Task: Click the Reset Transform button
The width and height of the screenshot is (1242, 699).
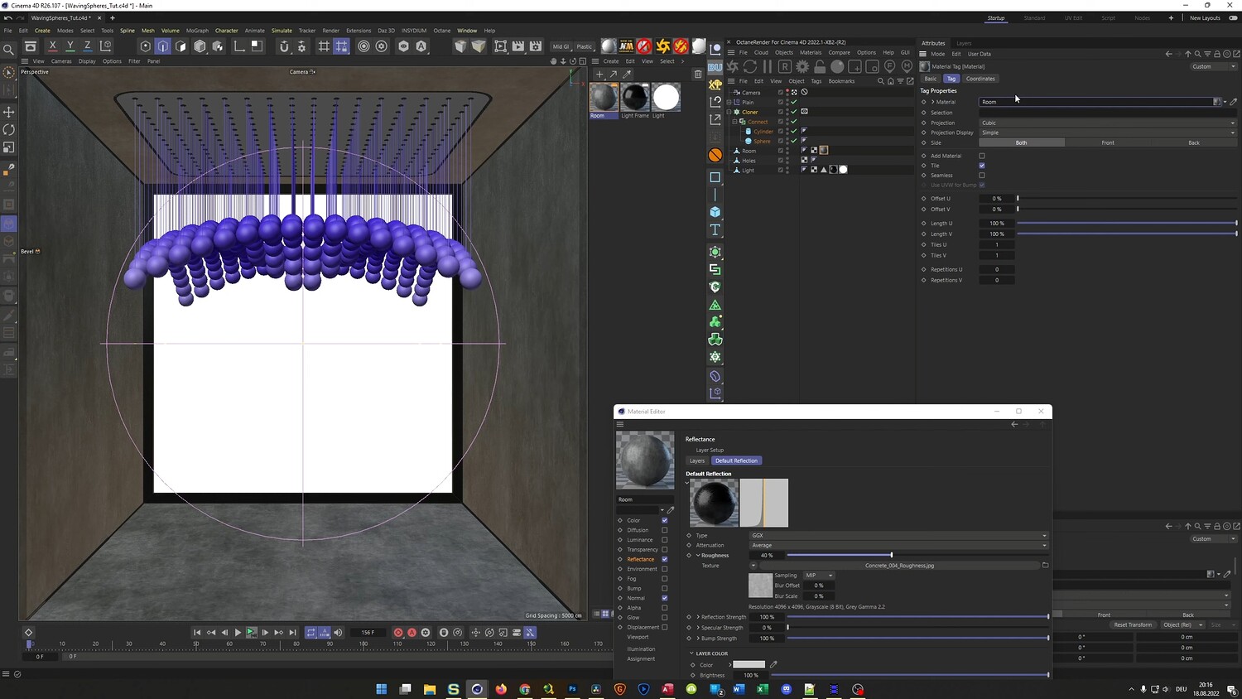Action: (1133, 625)
